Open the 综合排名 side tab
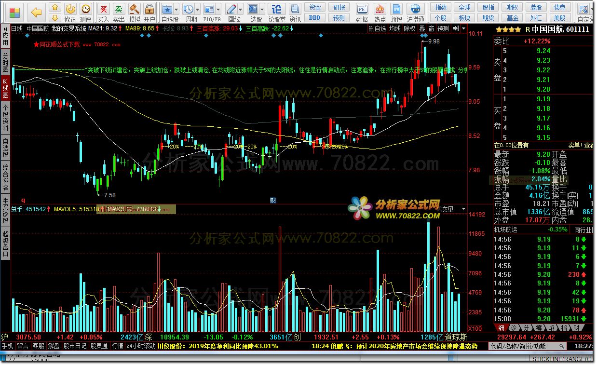 5,178
